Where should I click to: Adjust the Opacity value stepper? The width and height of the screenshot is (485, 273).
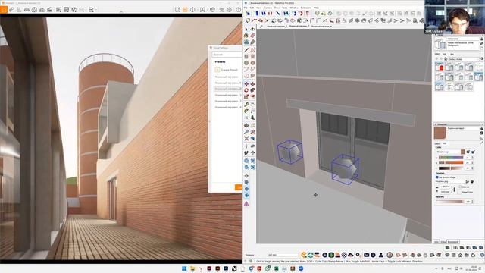point(472,202)
